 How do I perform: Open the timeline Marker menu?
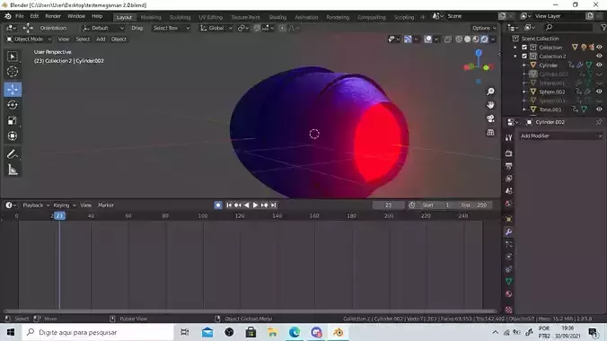coord(106,205)
